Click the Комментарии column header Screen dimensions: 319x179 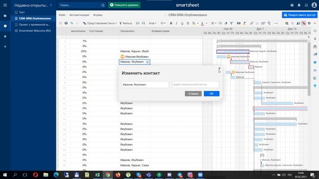176,31
